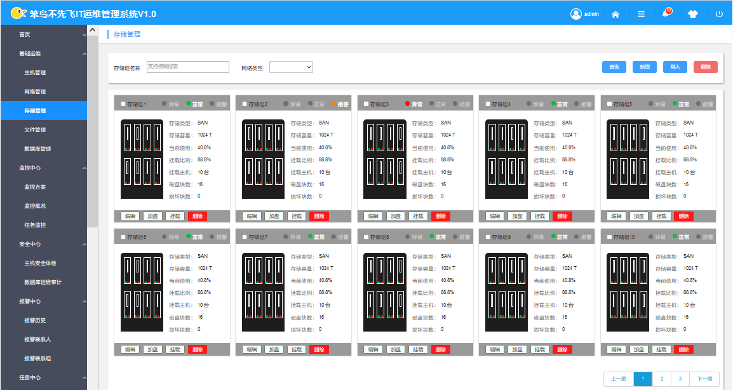Go to home via house icon
This screenshot has height=390, width=733.
(615, 14)
